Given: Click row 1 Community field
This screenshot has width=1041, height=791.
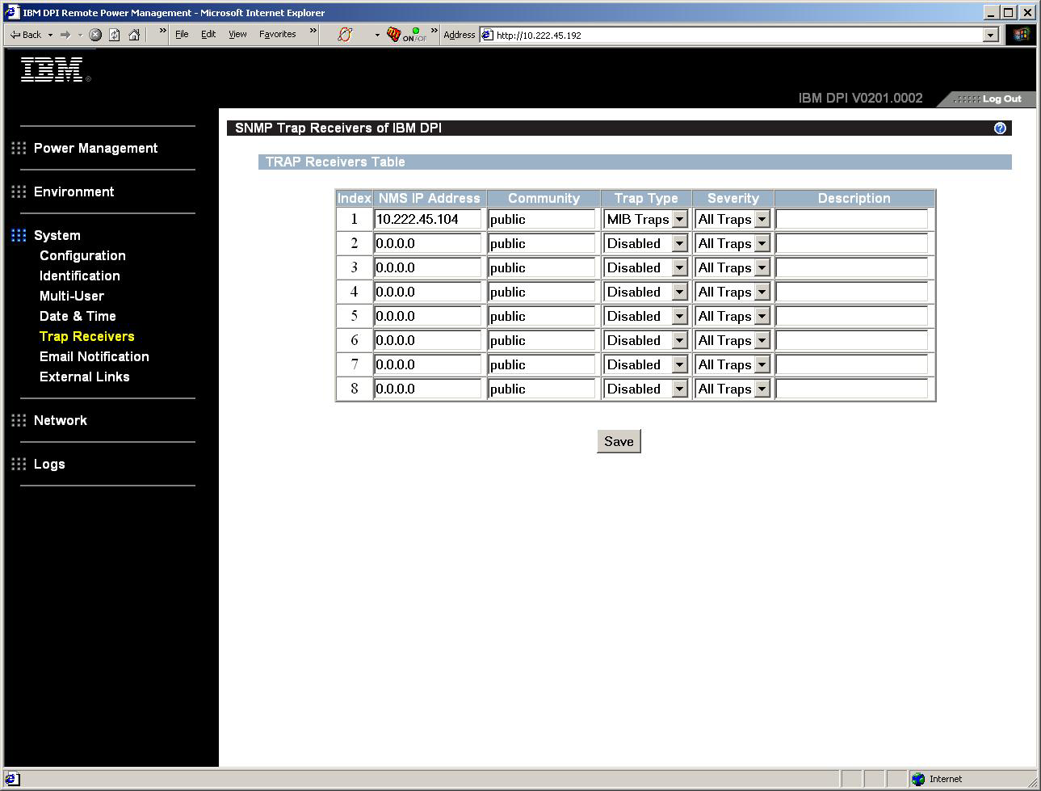Looking at the screenshot, I should pyautogui.click(x=541, y=219).
